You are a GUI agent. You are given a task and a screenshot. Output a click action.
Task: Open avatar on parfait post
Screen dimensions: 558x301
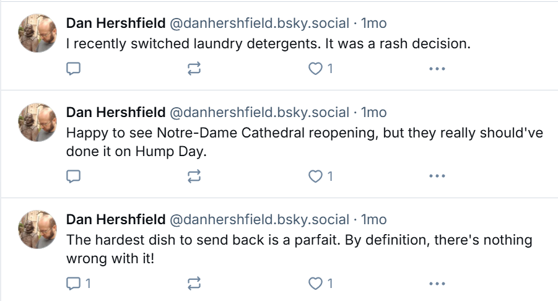(38, 230)
